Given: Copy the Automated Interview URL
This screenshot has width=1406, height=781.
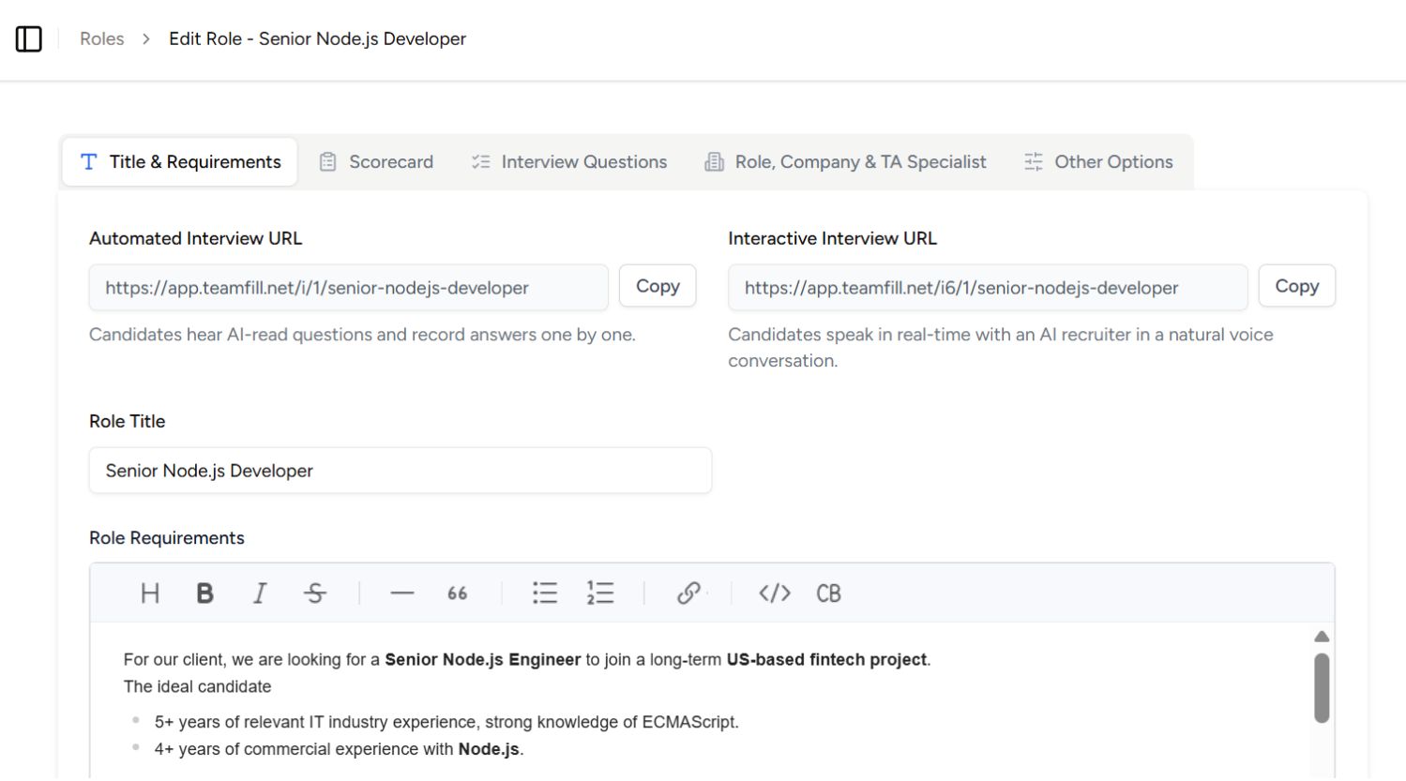Looking at the screenshot, I should pos(658,286).
